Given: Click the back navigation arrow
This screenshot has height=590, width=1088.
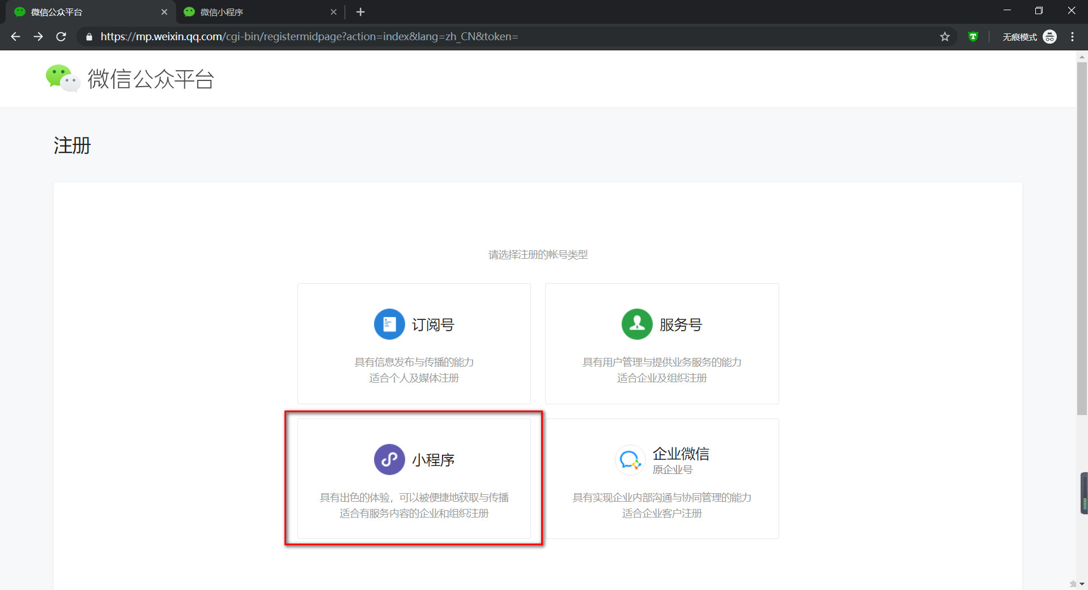Looking at the screenshot, I should click(15, 36).
